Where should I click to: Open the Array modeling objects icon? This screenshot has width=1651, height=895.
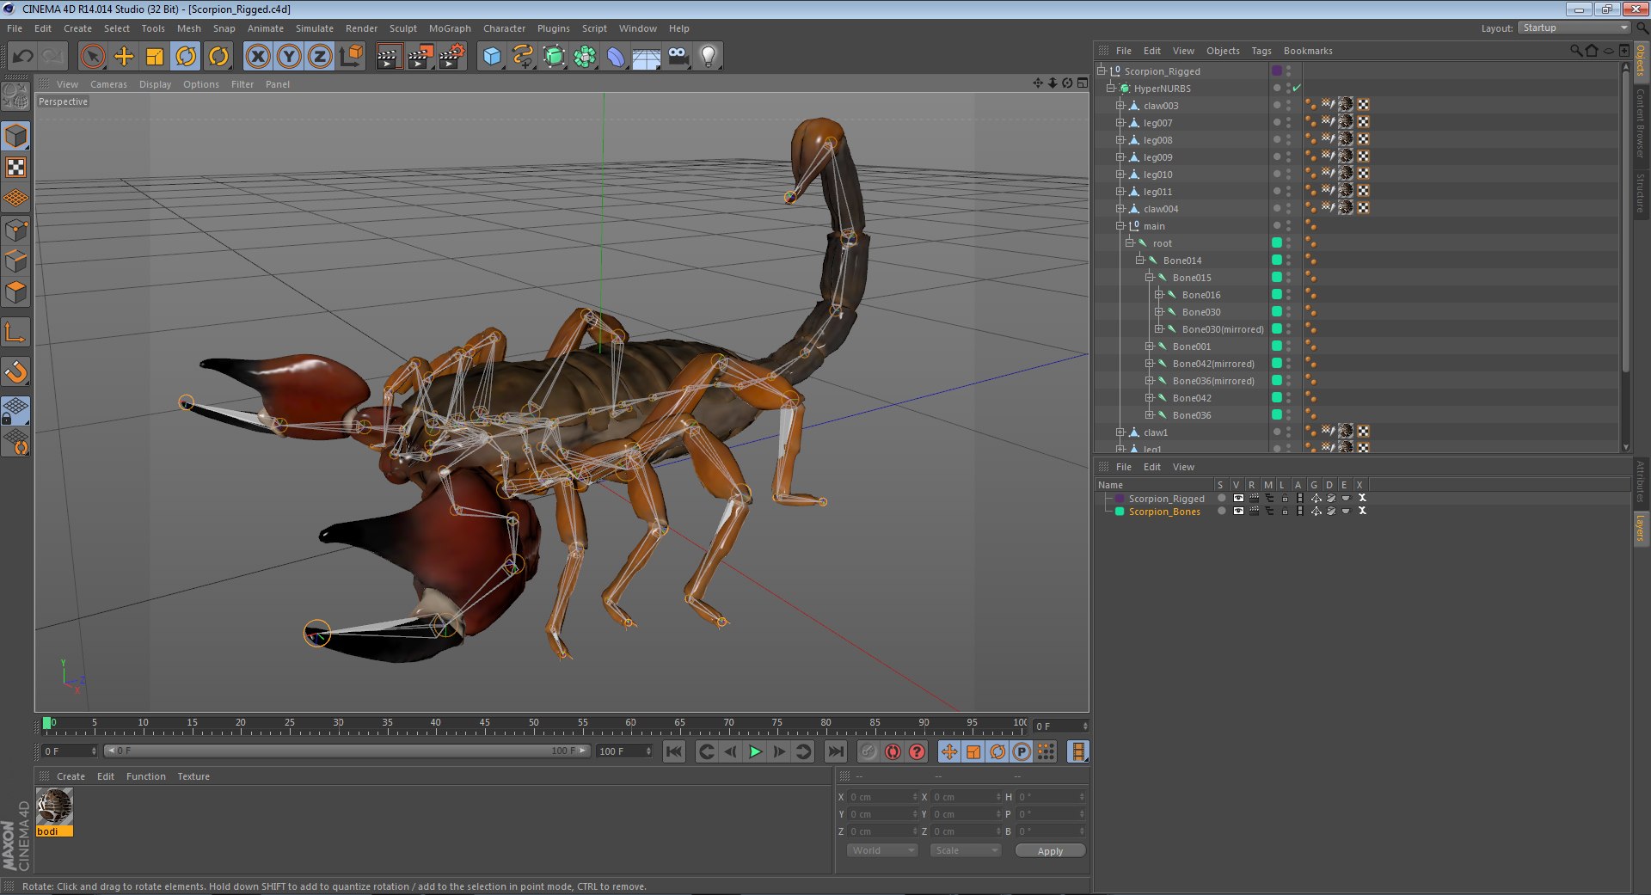(586, 57)
